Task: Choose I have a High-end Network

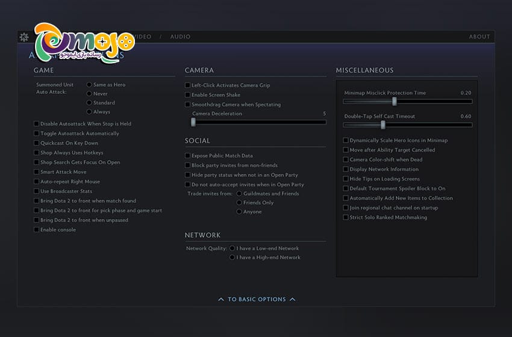Action: (232, 258)
